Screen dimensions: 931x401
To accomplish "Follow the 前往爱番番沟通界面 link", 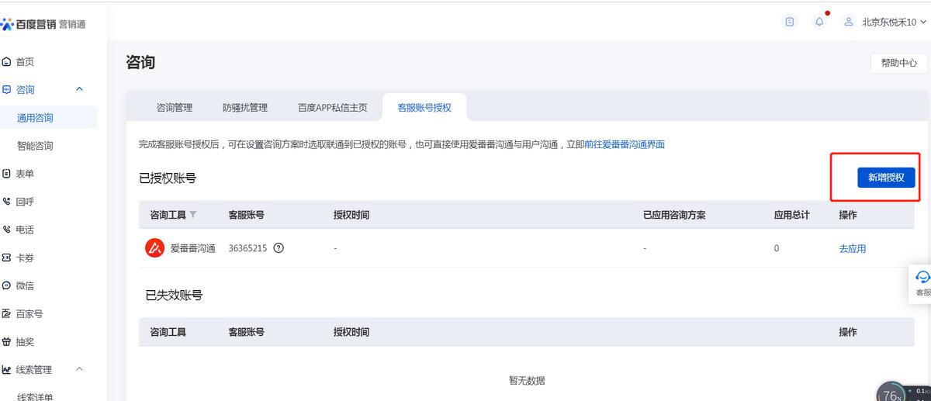I will point(625,144).
